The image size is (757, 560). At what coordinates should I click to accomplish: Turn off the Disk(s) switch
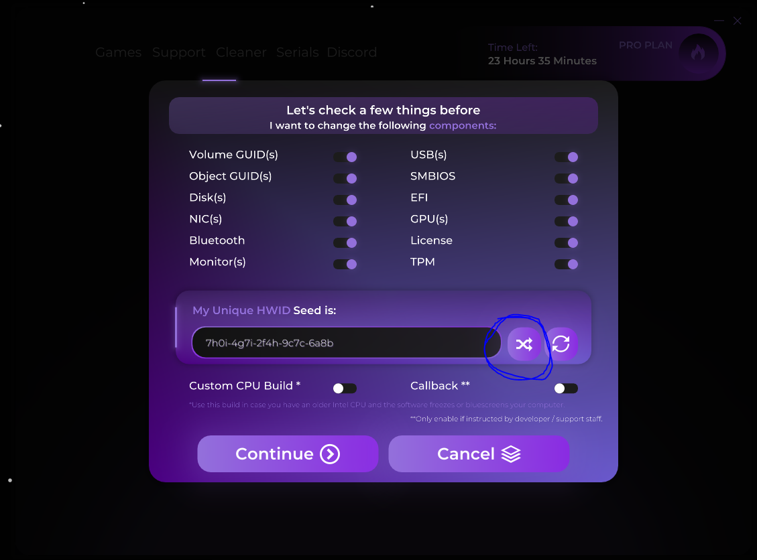coord(345,200)
